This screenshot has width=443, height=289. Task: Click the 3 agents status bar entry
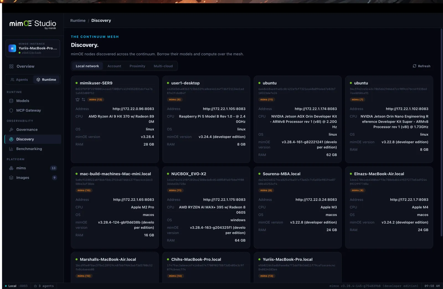(44, 286)
